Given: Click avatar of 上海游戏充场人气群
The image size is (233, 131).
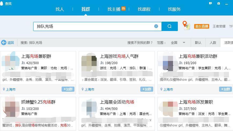Looking at the screenshot, I should click(89, 62).
